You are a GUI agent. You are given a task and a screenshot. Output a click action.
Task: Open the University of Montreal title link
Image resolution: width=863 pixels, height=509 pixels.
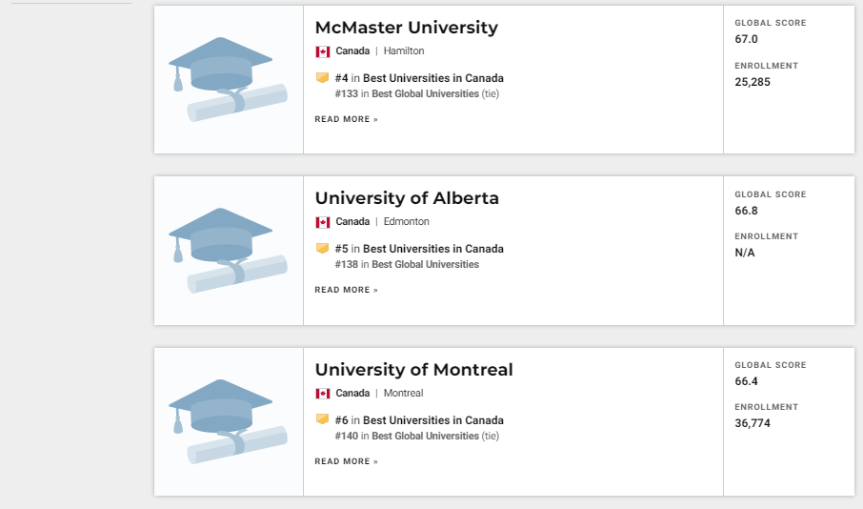point(414,370)
